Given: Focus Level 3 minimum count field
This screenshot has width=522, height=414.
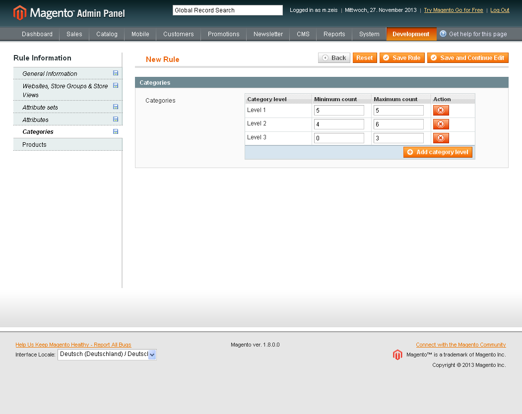Looking at the screenshot, I should [x=339, y=138].
